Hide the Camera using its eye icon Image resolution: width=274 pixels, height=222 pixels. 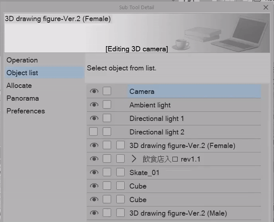94,91
